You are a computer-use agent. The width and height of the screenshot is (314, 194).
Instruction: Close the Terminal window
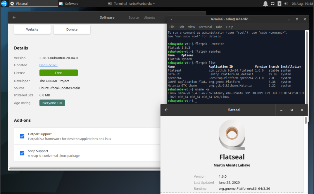click(305, 19)
